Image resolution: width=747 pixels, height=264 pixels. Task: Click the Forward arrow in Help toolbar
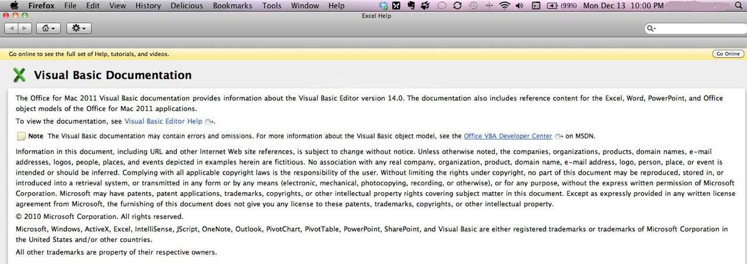pos(25,28)
